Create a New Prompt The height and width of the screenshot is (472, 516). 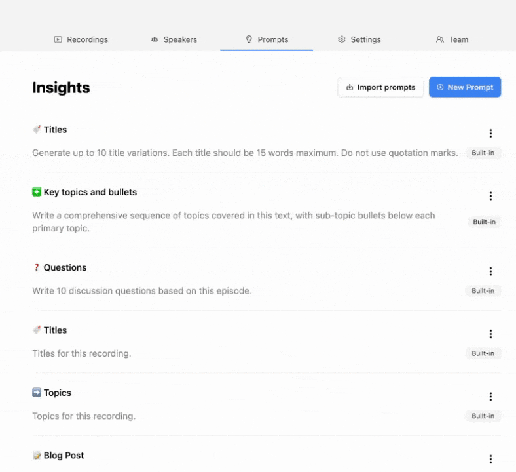[465, 87]
